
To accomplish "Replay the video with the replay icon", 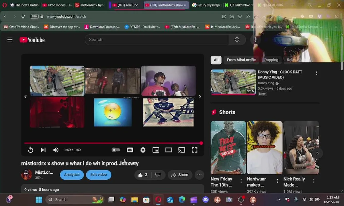I will [31, 150].
